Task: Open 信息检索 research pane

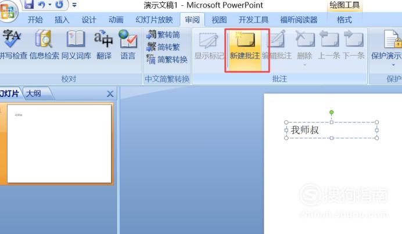Action: click(44, 45)
